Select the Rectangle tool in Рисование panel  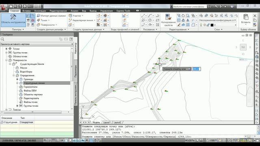point(158,20)
